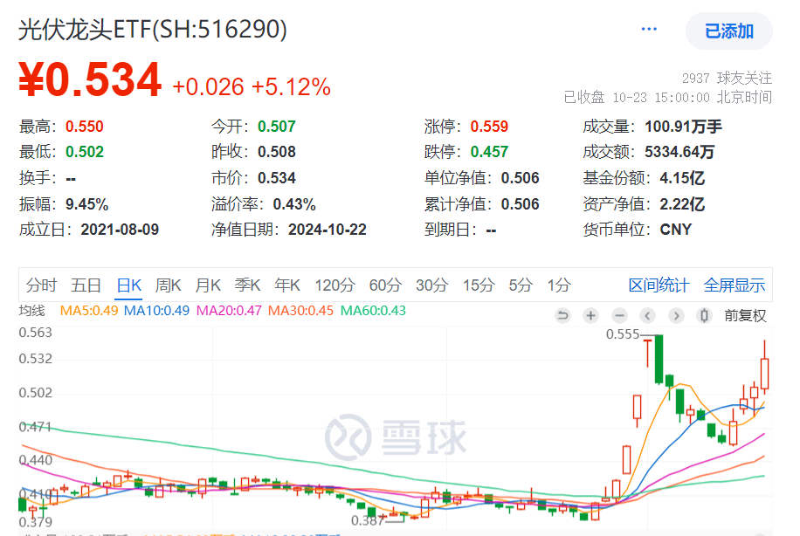Click the 昨收 0.508 value

(277, 152)
